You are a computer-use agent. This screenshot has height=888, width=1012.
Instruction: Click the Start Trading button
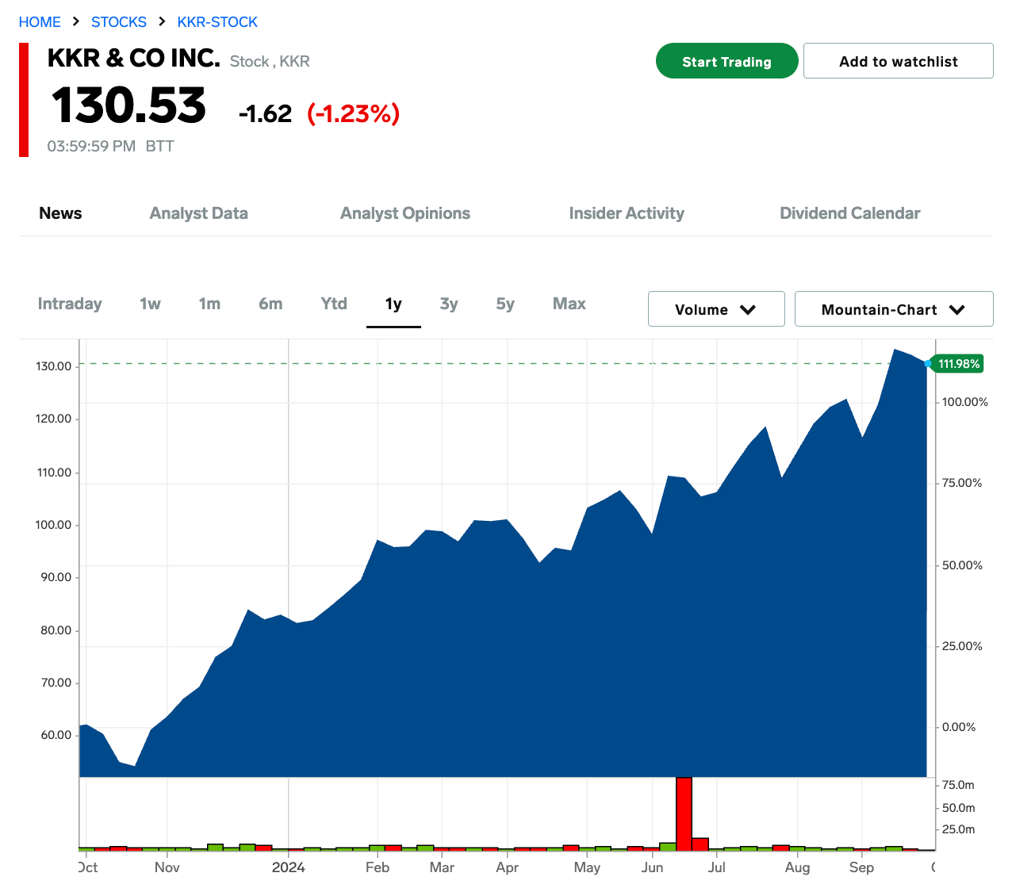point(727,61)
